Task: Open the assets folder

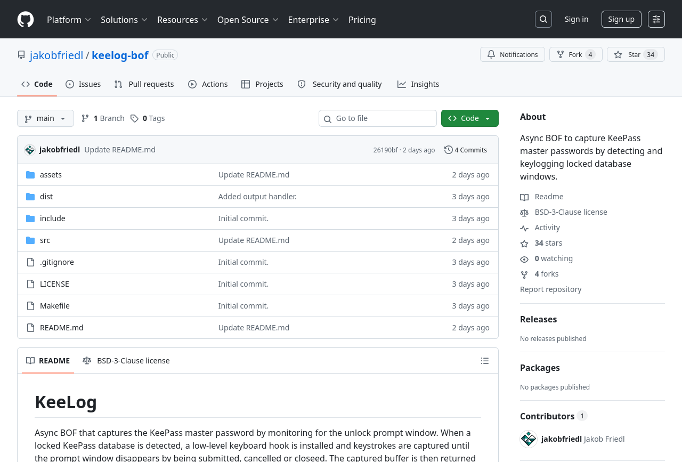Action: point(51,175)
